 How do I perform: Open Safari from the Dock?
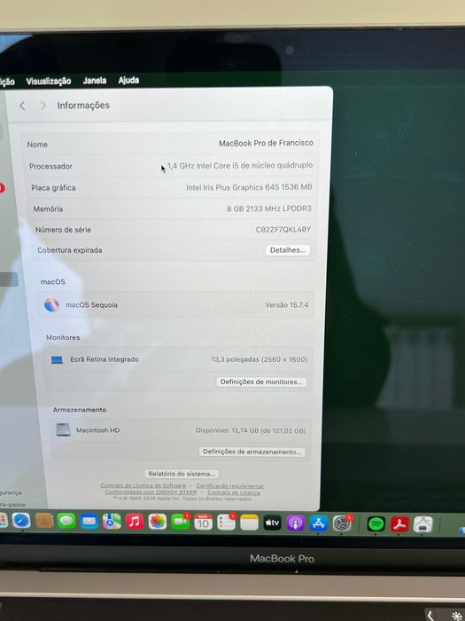(x=21, y=521)
